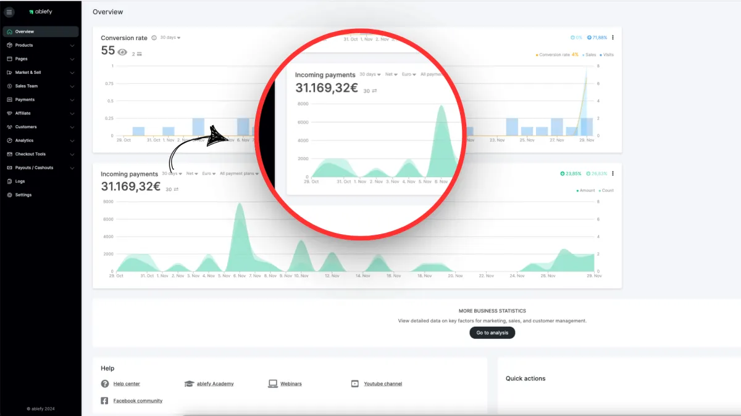This screenshot has height=416, width=741.
Task: Open the Payouts / Cashouts menu item
Action: (41, 168)
